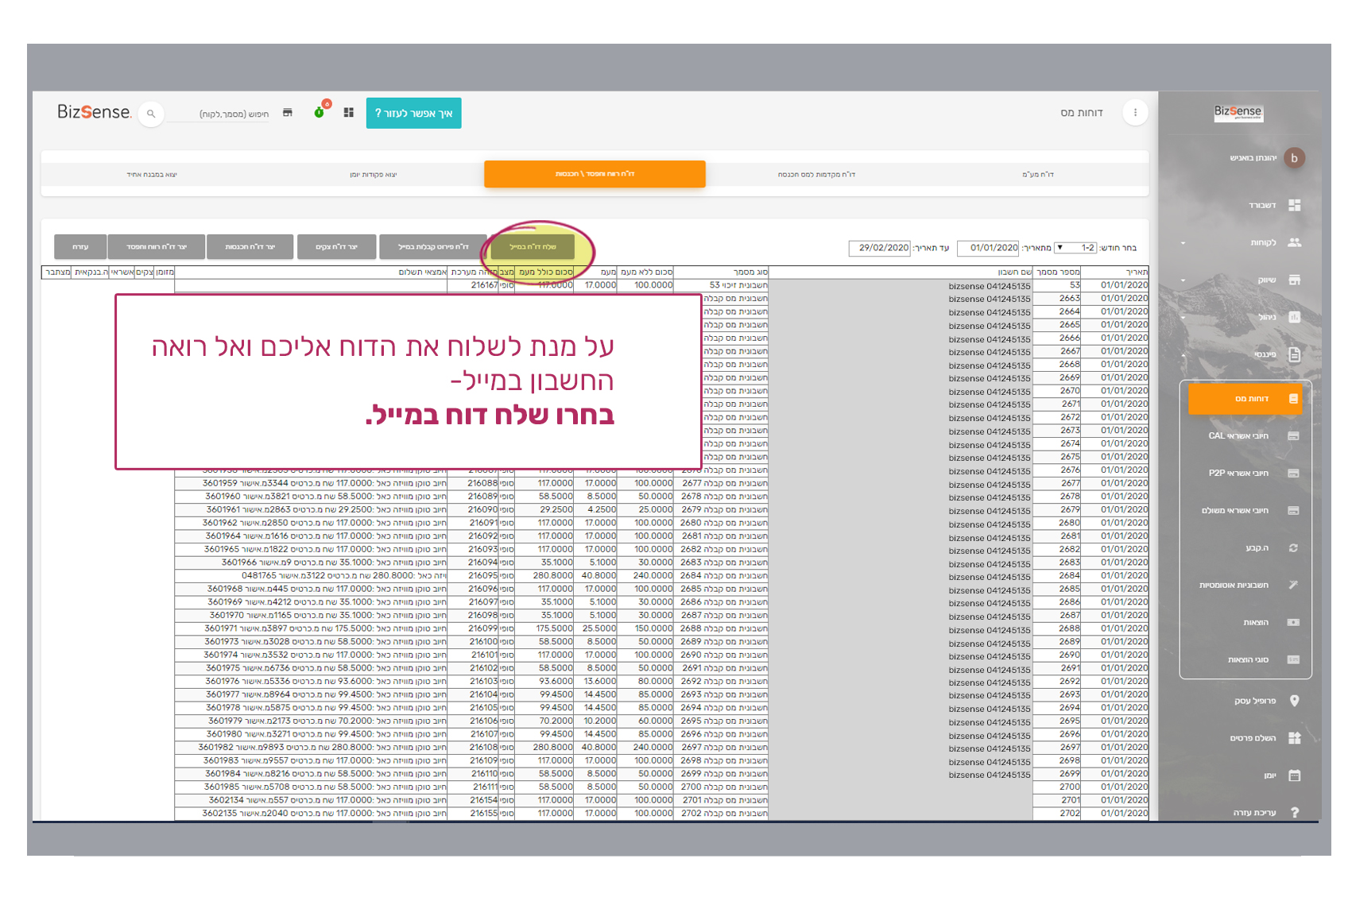Expand the לקוחות sidebar section arrow
Screen dimensions: 1352x901
[1183, 243]
